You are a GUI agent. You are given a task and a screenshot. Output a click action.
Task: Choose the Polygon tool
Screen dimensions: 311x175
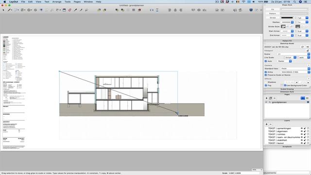[35, 10]
